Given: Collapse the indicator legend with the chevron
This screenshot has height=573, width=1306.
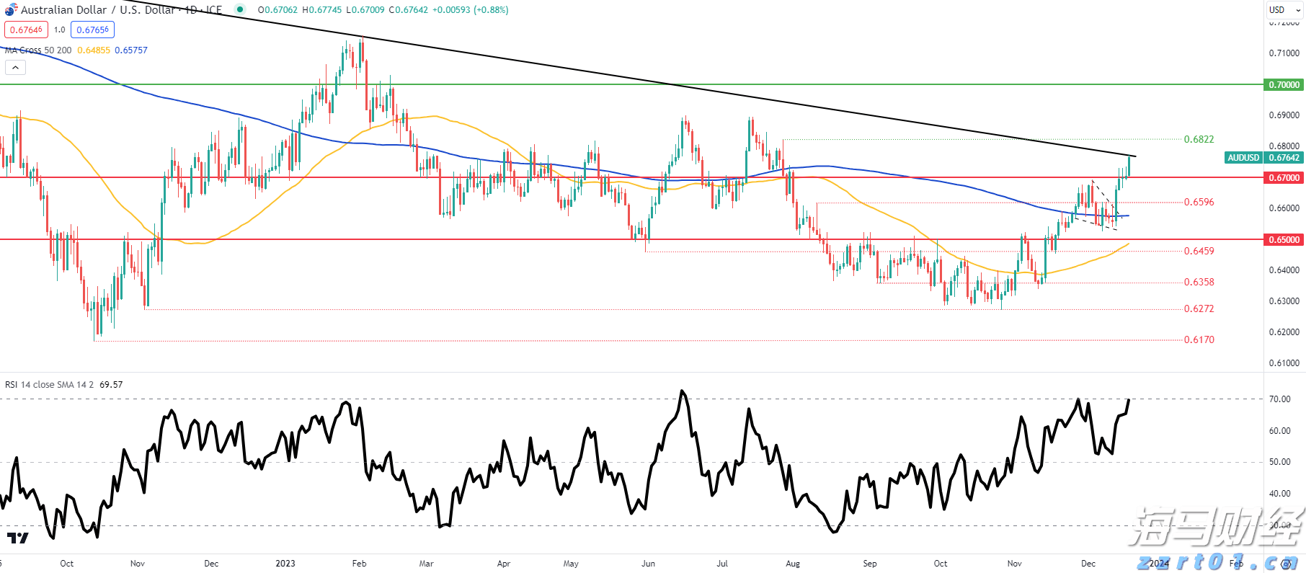Looking at the screenshot, I should [15, 68].
